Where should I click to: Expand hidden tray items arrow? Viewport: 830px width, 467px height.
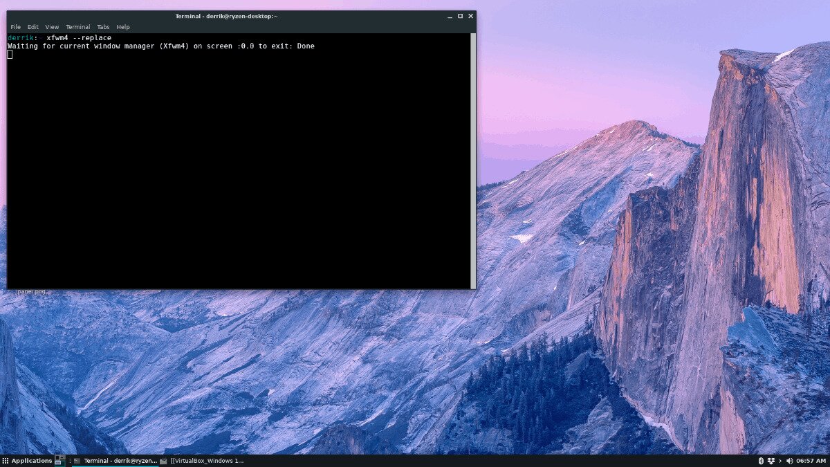click(x=780, y=461)
